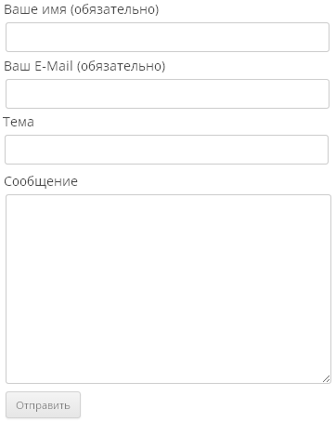Activate the required name box at top
This screenshot has width=336, height=422.
[167, 37]
